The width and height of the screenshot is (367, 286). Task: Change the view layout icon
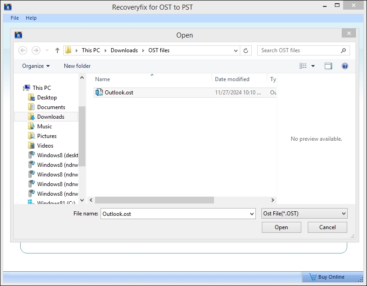[303, 66]
